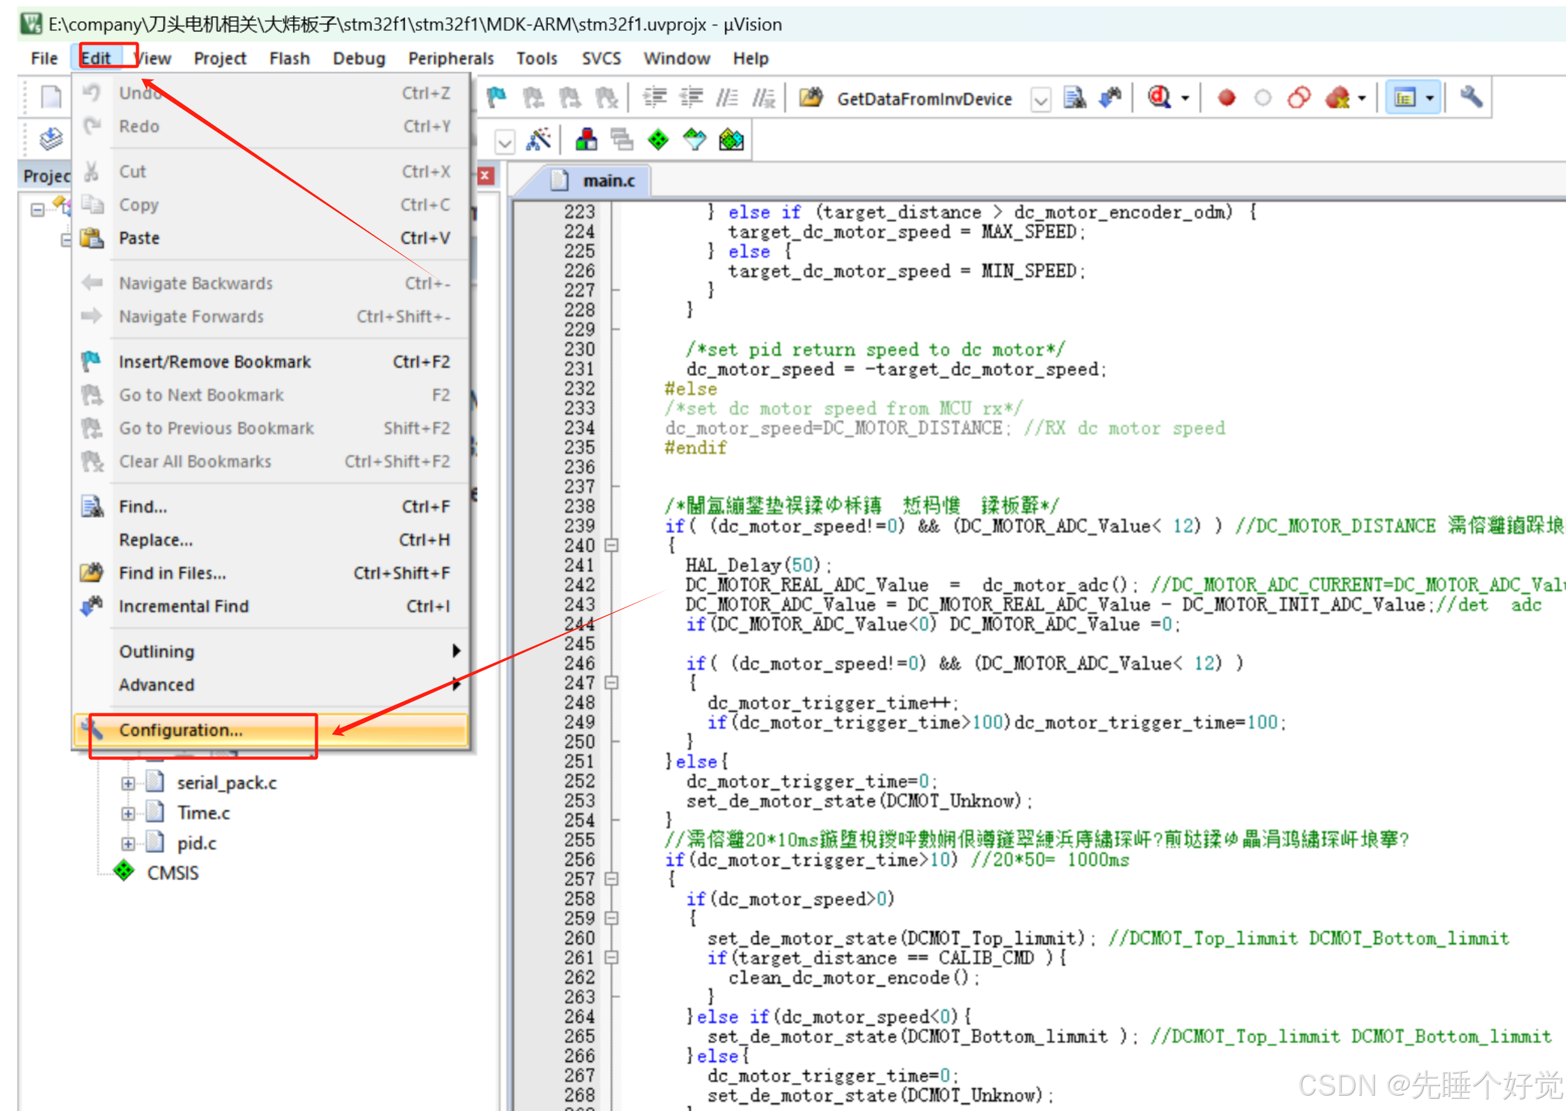This screenshot has height=1111, width=1566.
Task: Select Insert/Remove Bookmark menu entry
Action: coord(271,362)
